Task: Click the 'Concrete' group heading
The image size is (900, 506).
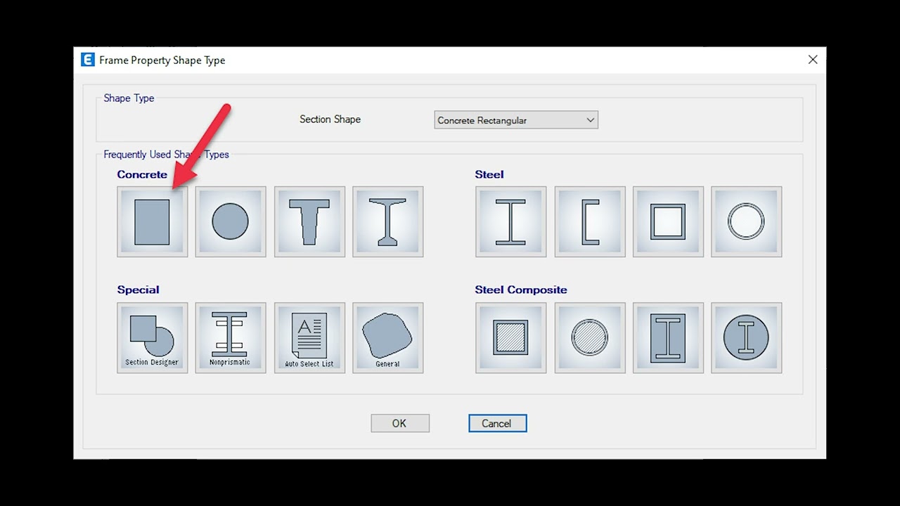Action: tap(142, 174)
